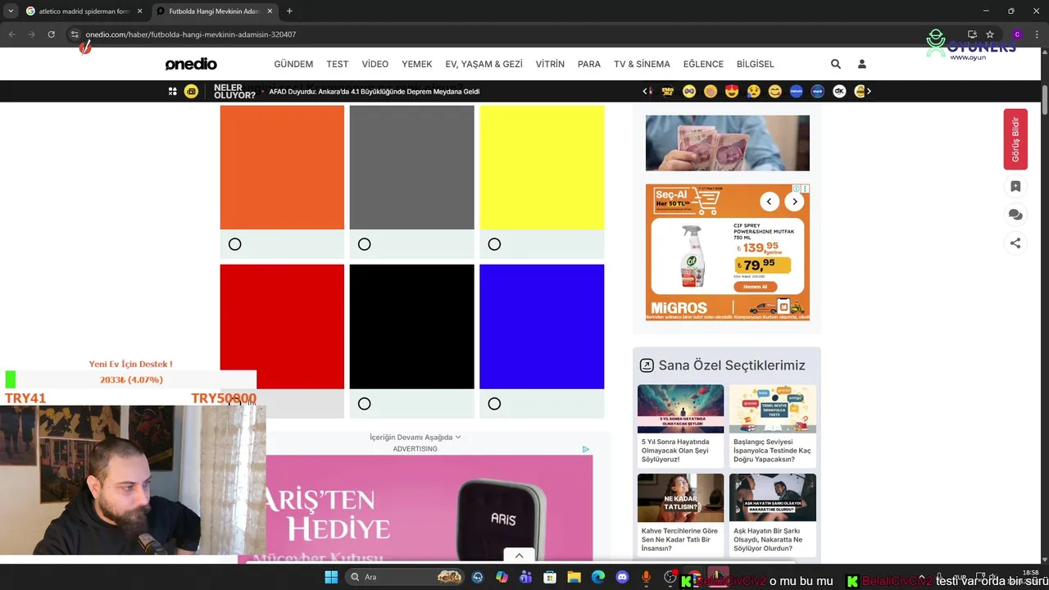The image size is (1049, 590).
Task: Launch File Explorer from taskbar
Action: click(574, 577)
